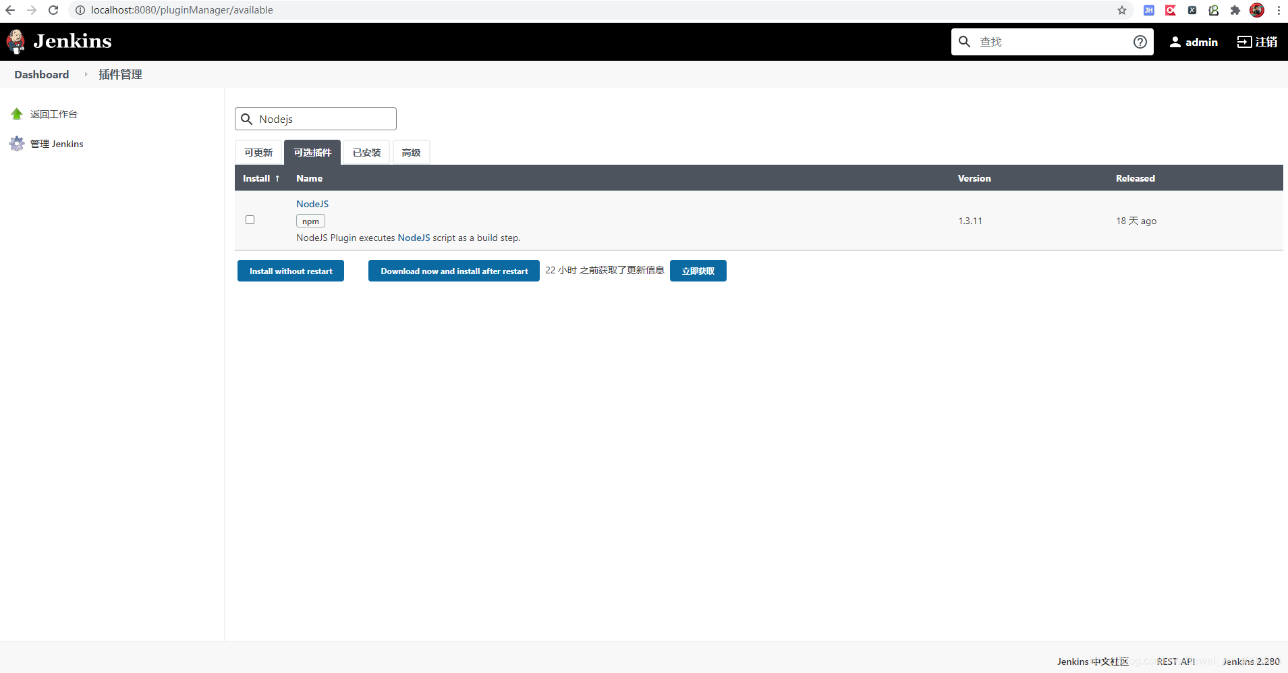Open Jenkins 中文社区 footer link

pyautogui.click(x=1093, y=662)
